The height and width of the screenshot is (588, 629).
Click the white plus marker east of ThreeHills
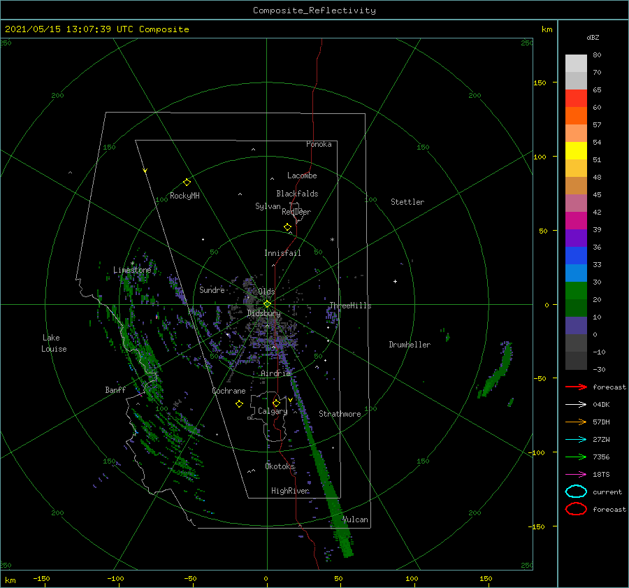pyautogui.click(x=395, y=281)
